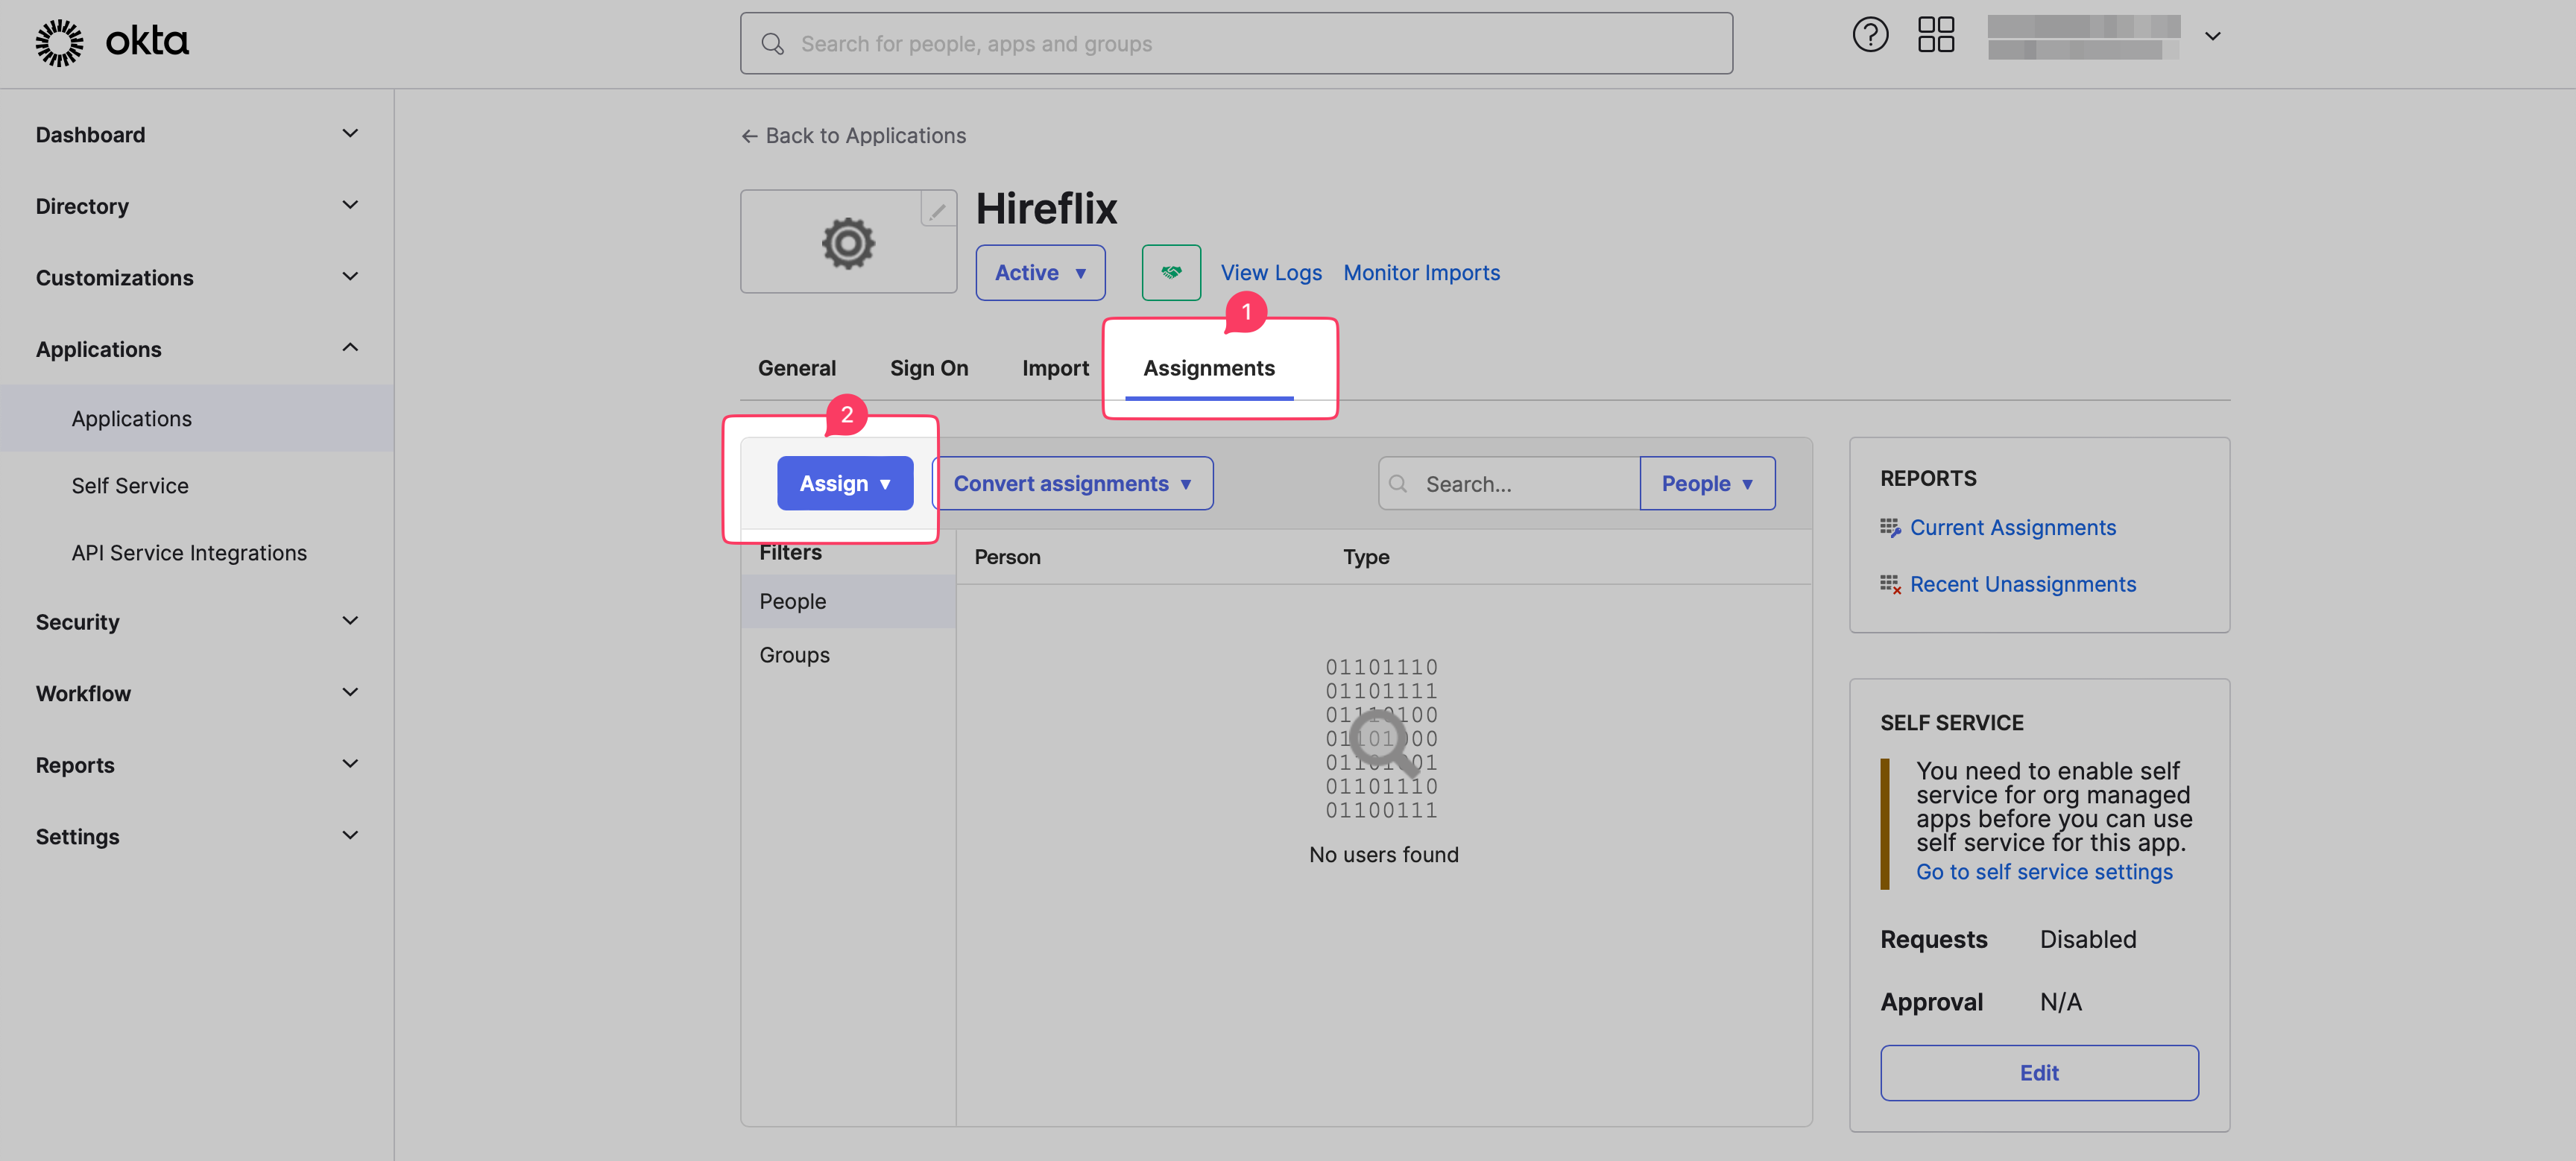This screenshot has height=1161, width=2576.
Task: Click the Requests 'Disabled' value
Action: [2088, 940]
